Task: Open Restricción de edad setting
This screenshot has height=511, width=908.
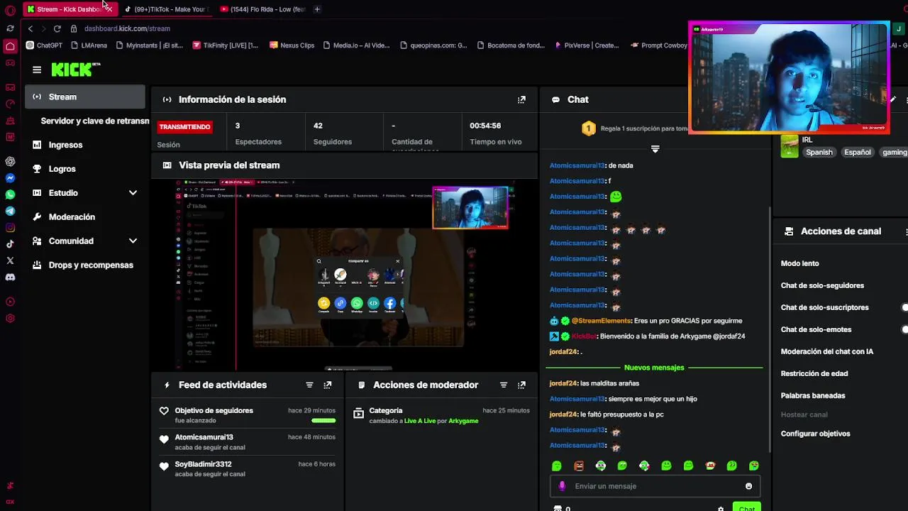Action: point(814,374)
